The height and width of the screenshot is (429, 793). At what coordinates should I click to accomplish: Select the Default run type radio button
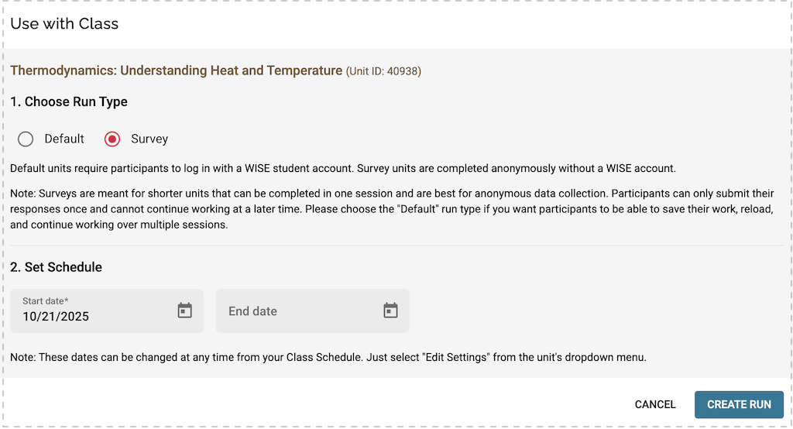click(x=26, y=139)
